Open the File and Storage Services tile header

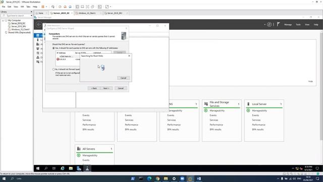coord(222,104)
